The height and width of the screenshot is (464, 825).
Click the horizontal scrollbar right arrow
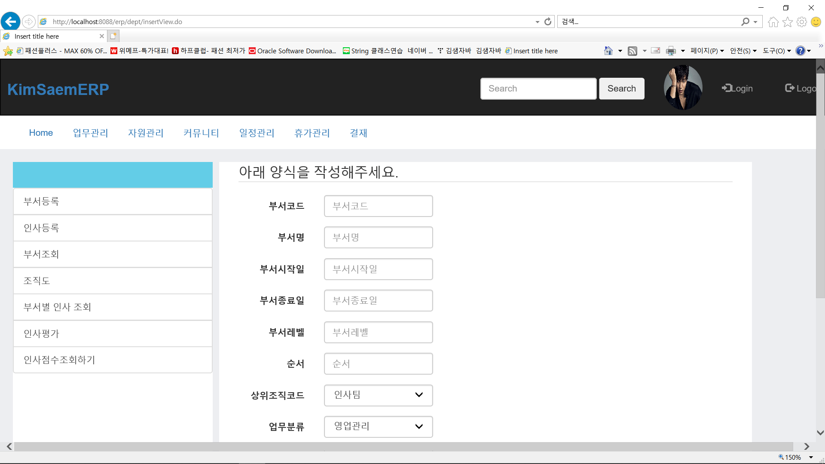tap(807, 447)
